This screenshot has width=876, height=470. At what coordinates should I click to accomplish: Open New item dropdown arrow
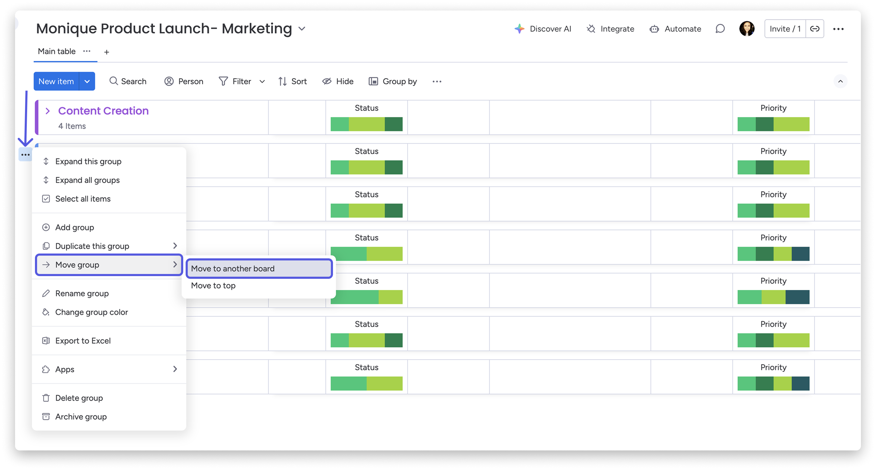click(87, 81)
